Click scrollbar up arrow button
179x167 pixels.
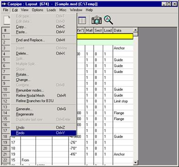[x=136, y=30]
